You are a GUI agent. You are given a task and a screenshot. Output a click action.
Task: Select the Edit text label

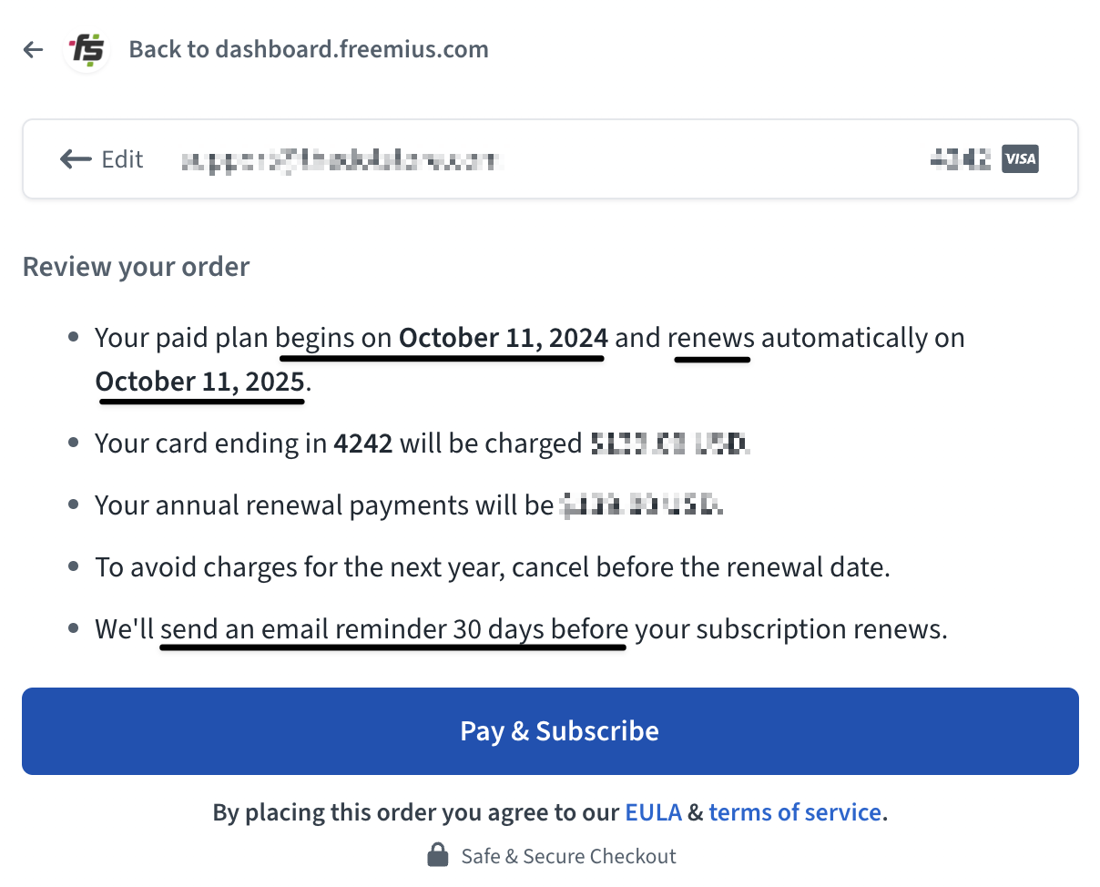pos(122,159)
